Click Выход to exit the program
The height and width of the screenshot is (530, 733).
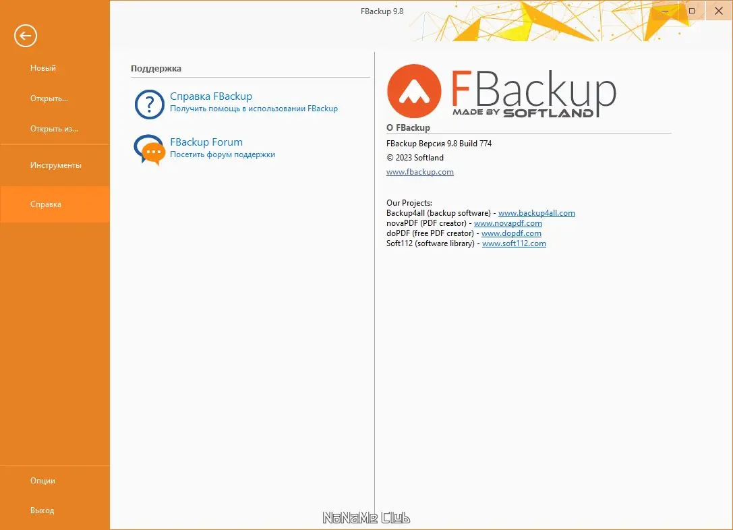pyautogui.click(x=42, y=510)
